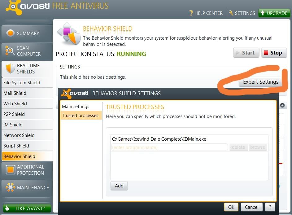Click the Help Center question mark
The image size is (292, 215).
(x=191, y=13)
